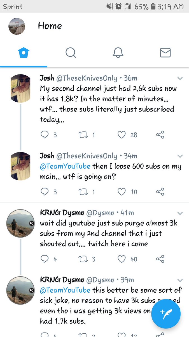
Task: Reply to Josh's 2.6k subs tweet
Action: (x=45, y=135)
